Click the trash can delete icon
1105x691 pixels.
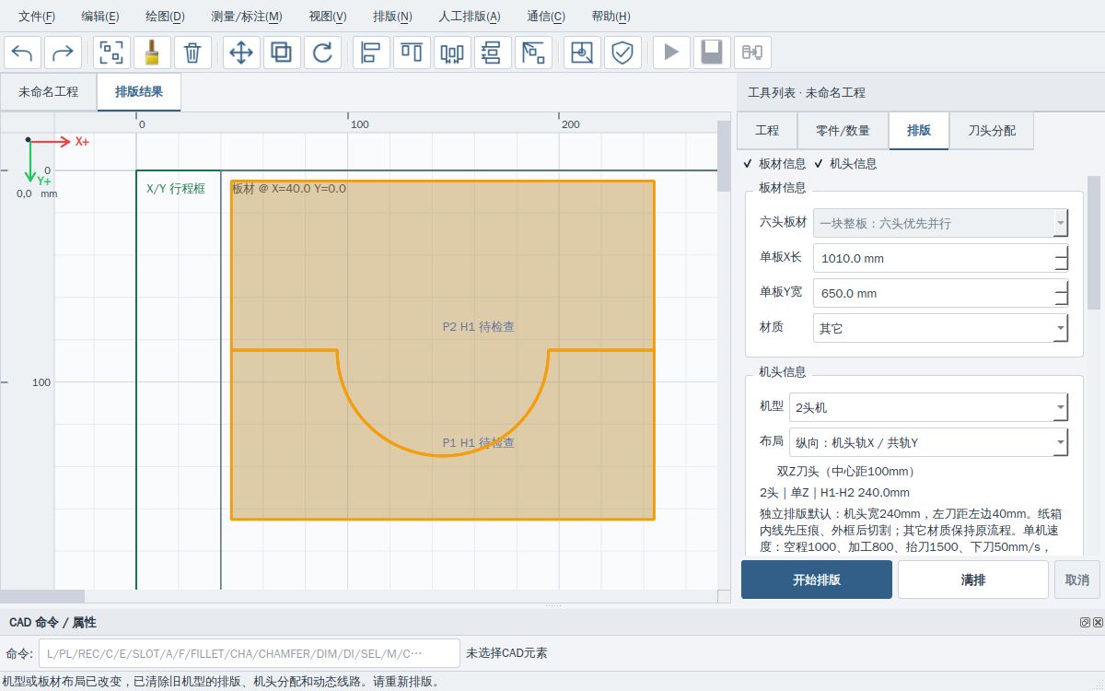[192, 53]
